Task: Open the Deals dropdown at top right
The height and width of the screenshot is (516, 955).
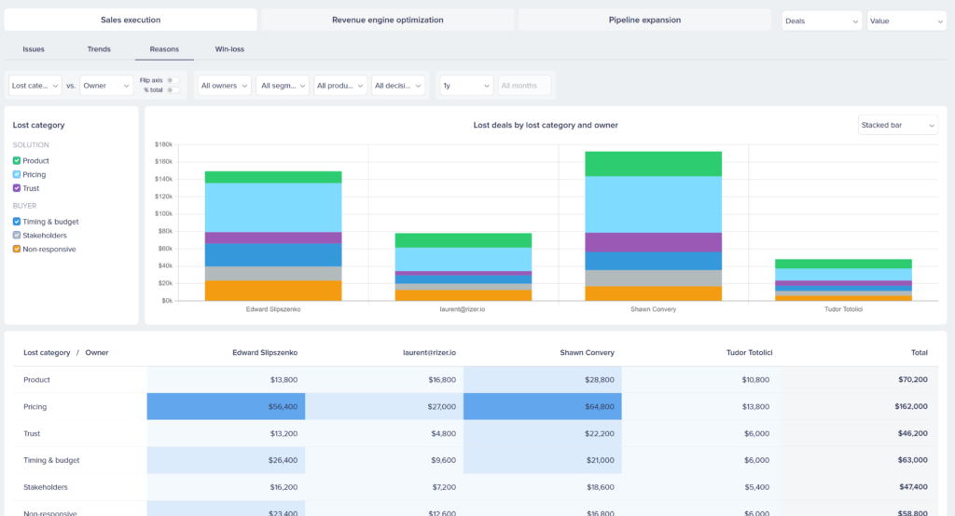Action: coord(822,20)
